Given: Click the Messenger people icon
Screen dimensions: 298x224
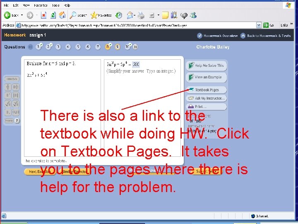Looking at the screenshot, I should (x=193, y=15).
